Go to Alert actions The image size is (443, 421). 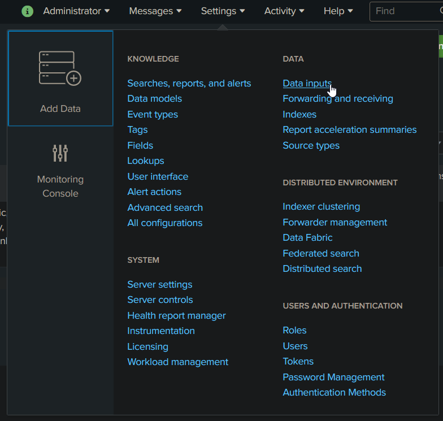(x=154, y=192)
